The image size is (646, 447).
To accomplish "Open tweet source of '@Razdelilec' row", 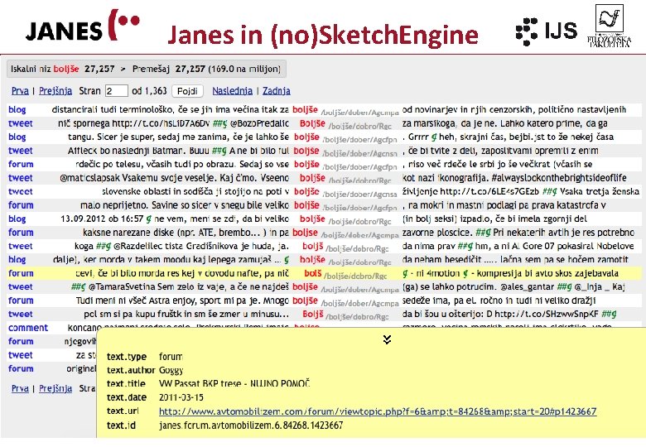I will [21, 246].
